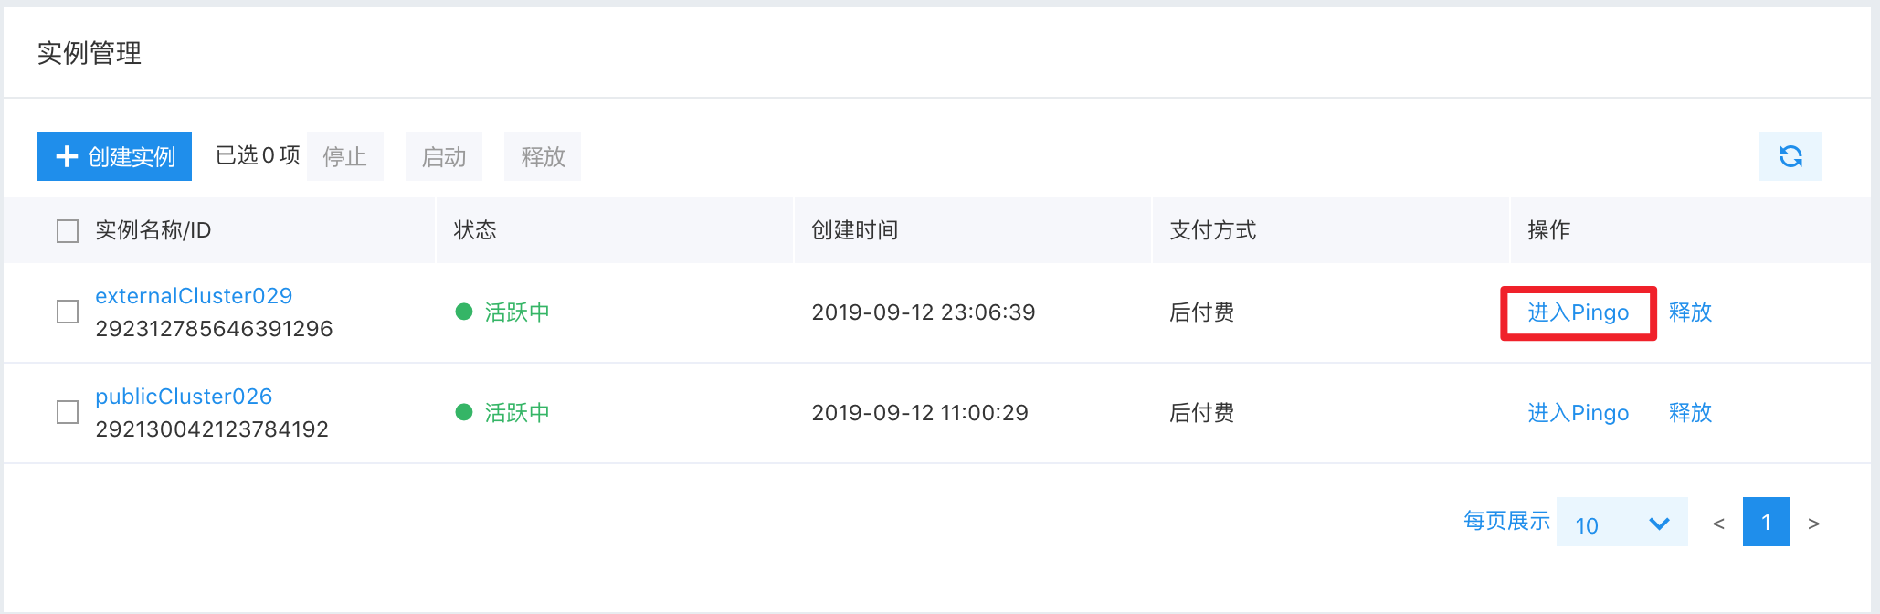Select page 1 in pagination
Viewport: 1880px width, 614px height.
pyautogui.click(x=1766, y=522)
